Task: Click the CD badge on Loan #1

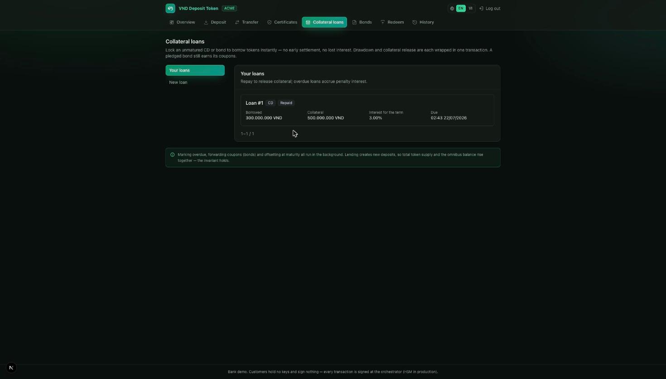Action: pyautogui.click(x=270, y=103)
